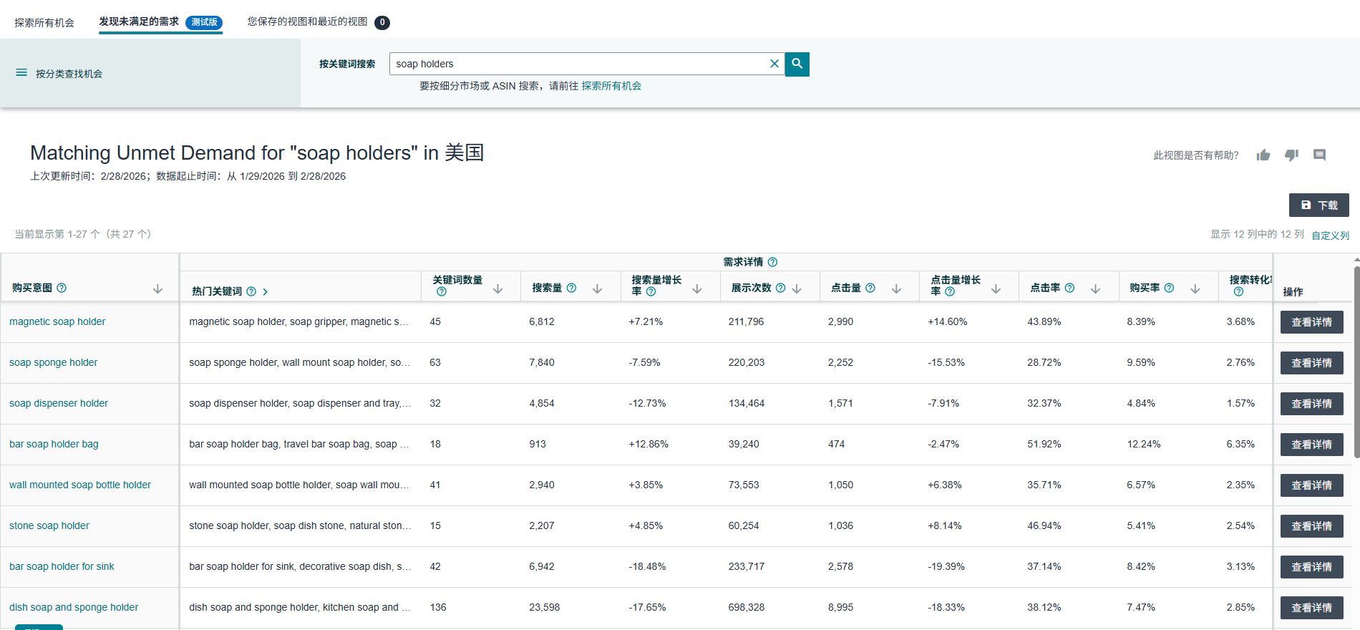The image size is (1360, 630).
Task: Click the thumbs down feedback icon
Action: 1291,155
